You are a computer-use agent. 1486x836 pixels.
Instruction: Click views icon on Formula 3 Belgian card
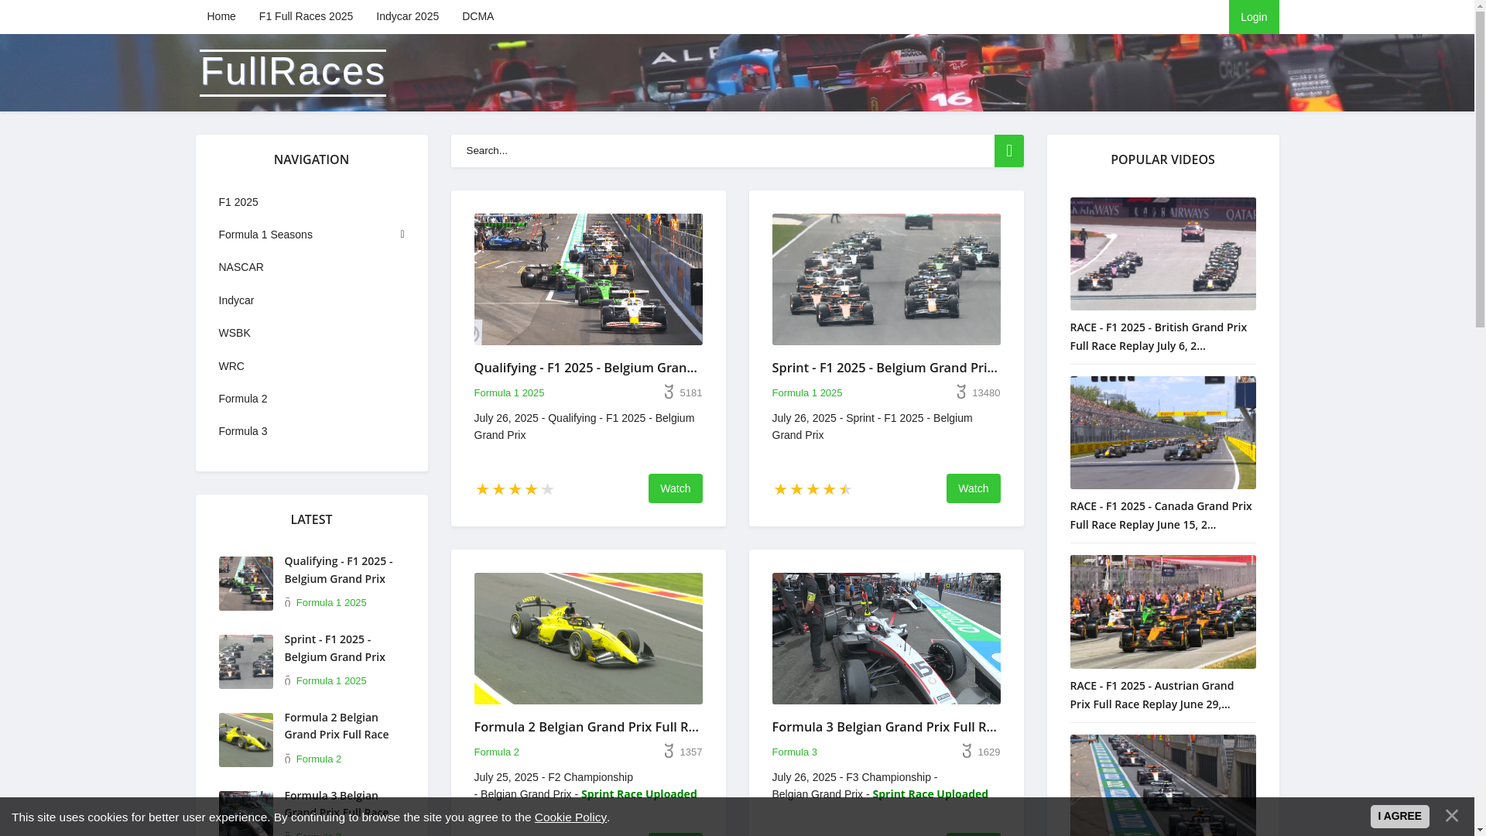(x=967, y=752)
